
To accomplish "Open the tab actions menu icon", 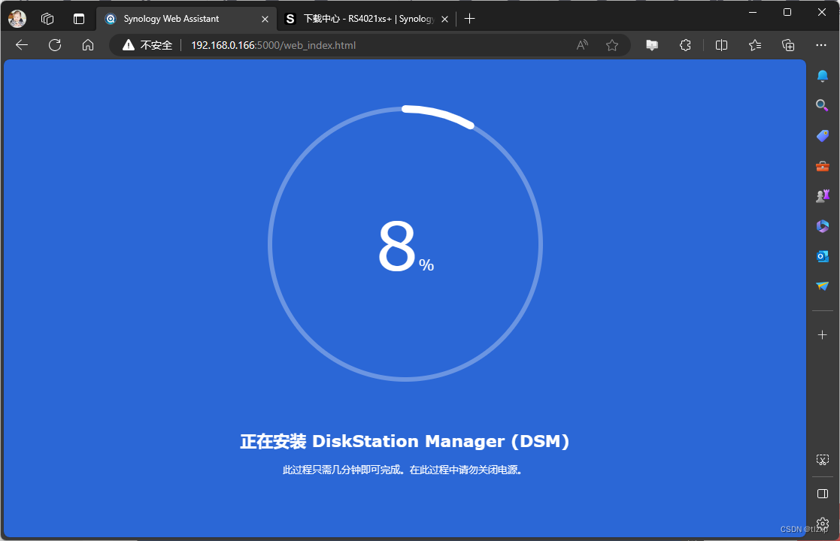I will coord(79,19).
